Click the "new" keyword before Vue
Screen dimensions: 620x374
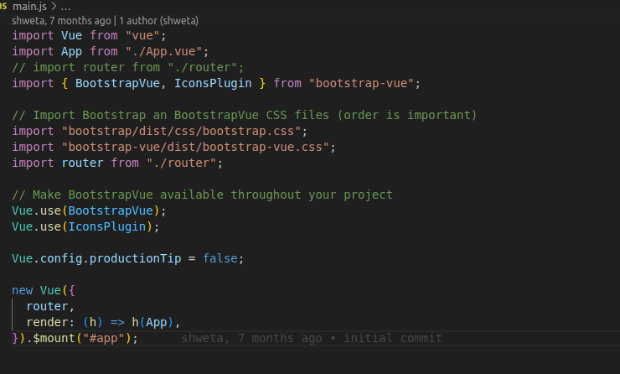pos(23,290)
